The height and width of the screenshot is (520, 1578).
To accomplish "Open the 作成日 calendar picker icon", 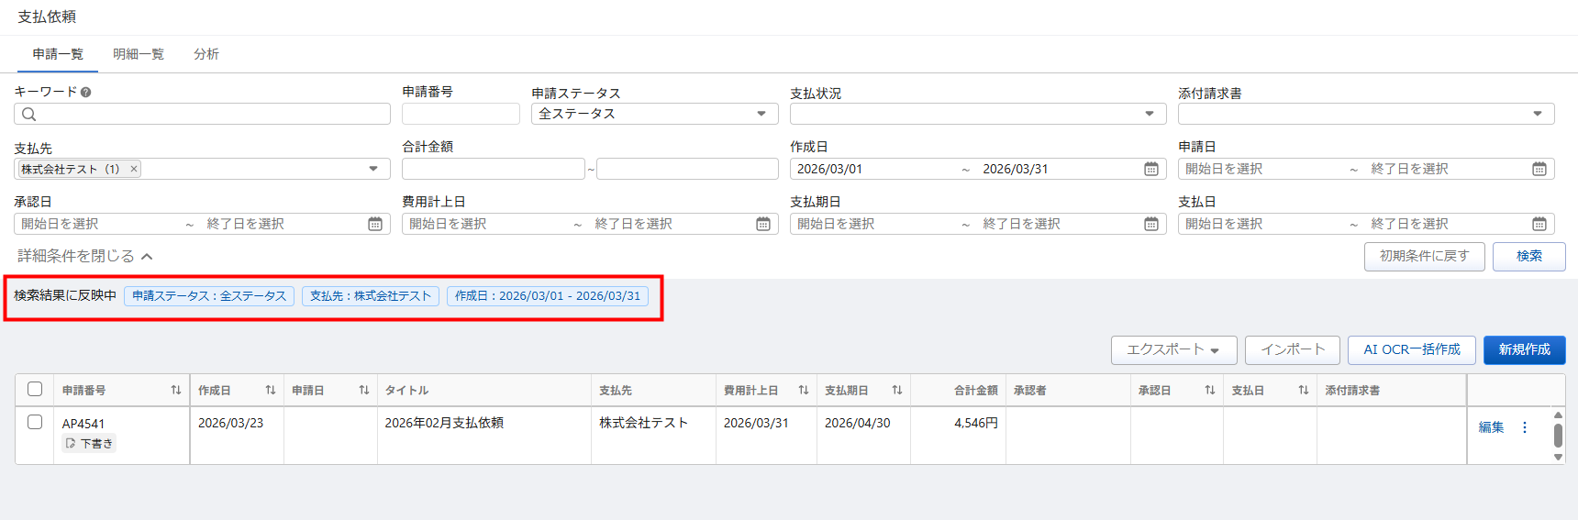I will 1150,169.
